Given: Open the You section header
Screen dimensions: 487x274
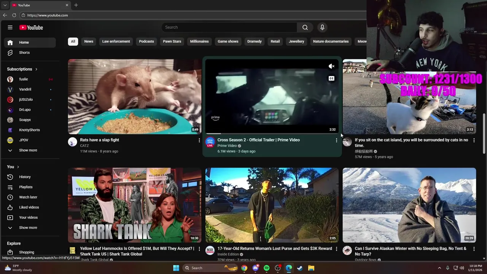Looking at the screenshot, I should coord(13,167).
